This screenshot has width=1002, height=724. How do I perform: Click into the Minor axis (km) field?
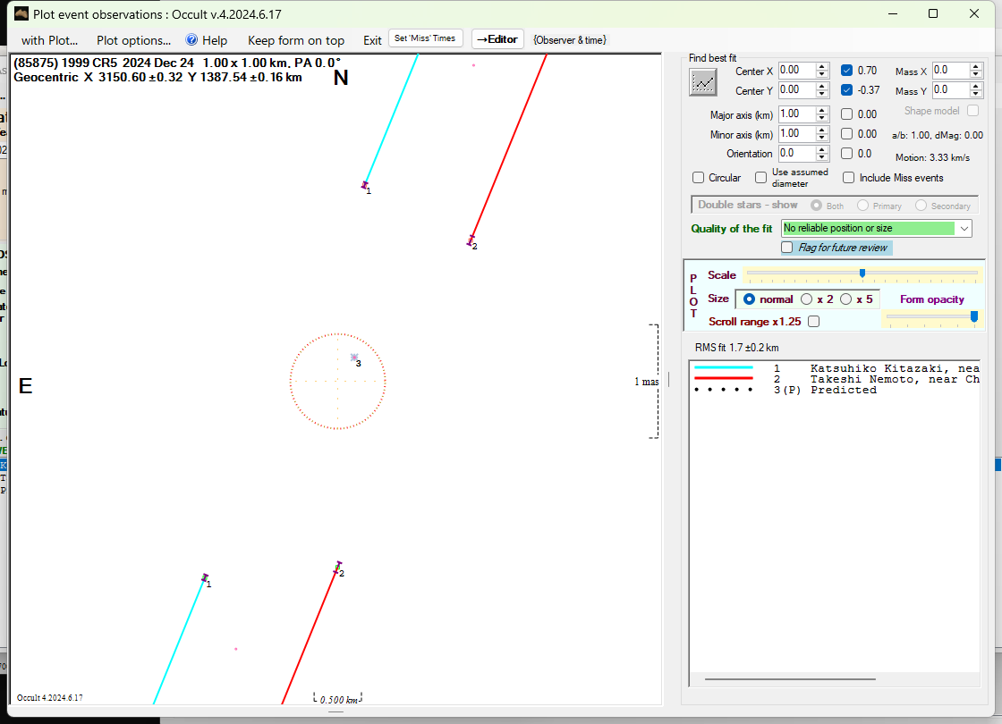795,134
